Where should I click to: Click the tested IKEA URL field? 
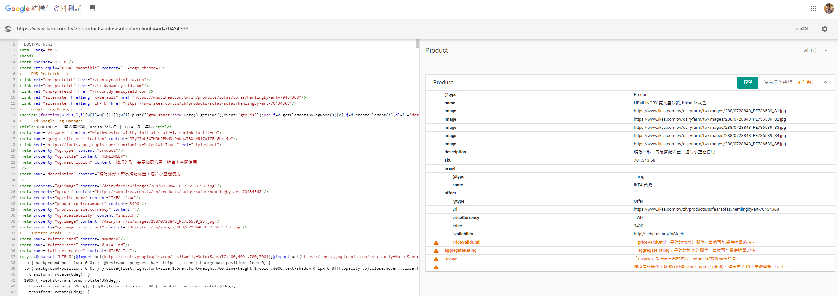point(103,29)
